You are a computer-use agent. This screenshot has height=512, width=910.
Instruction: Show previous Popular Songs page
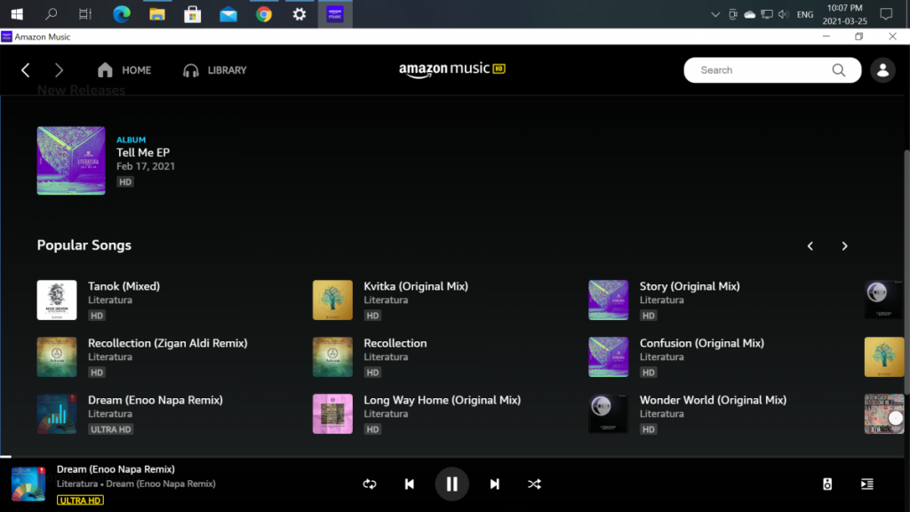(x=810, y=246)
